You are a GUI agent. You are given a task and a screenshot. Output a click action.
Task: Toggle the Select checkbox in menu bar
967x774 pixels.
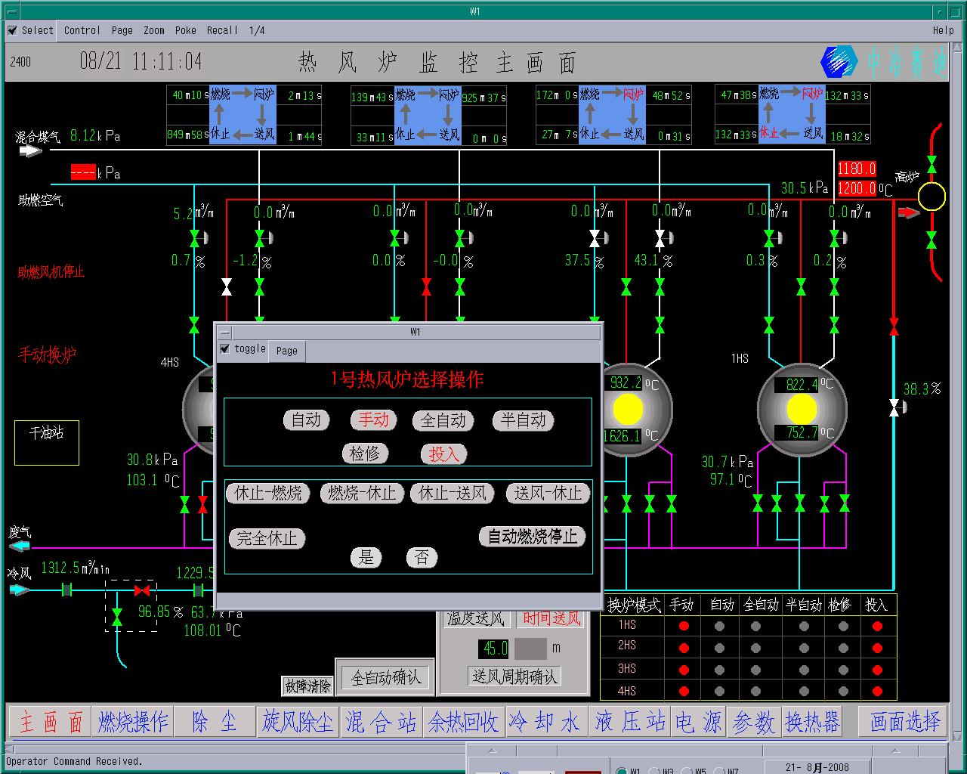13,30
